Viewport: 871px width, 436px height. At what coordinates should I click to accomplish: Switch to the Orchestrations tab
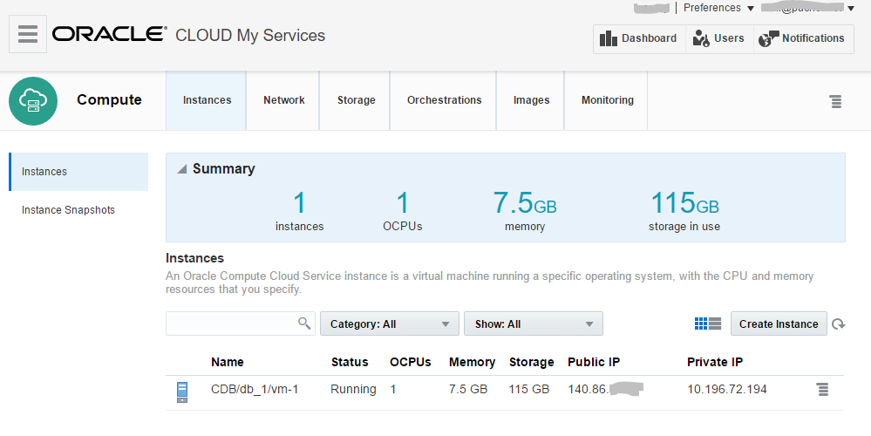point(444,100)
